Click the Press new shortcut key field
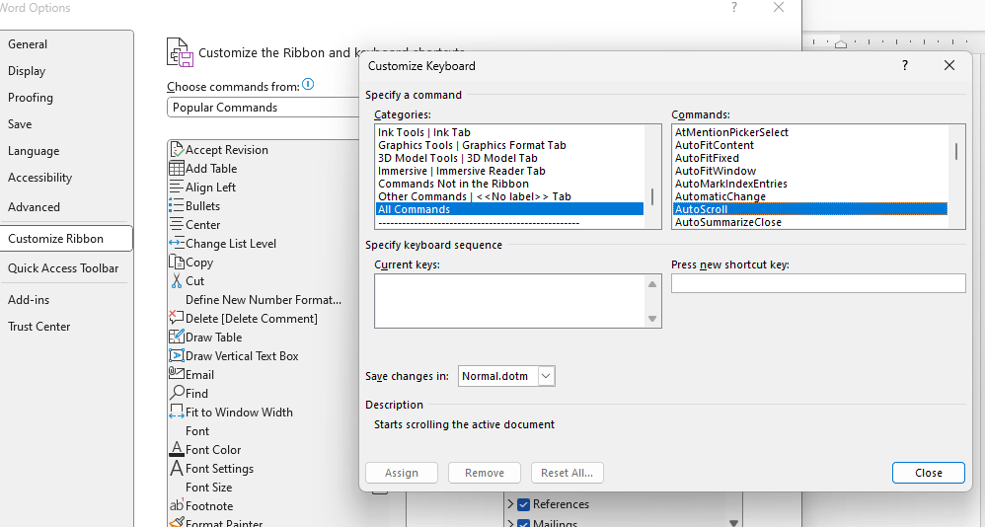The height and width of the screenshot is (527, 985). (x=818, y=283)
